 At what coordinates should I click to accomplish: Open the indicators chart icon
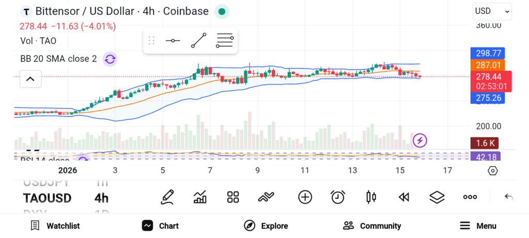click(x=200, y=197)
